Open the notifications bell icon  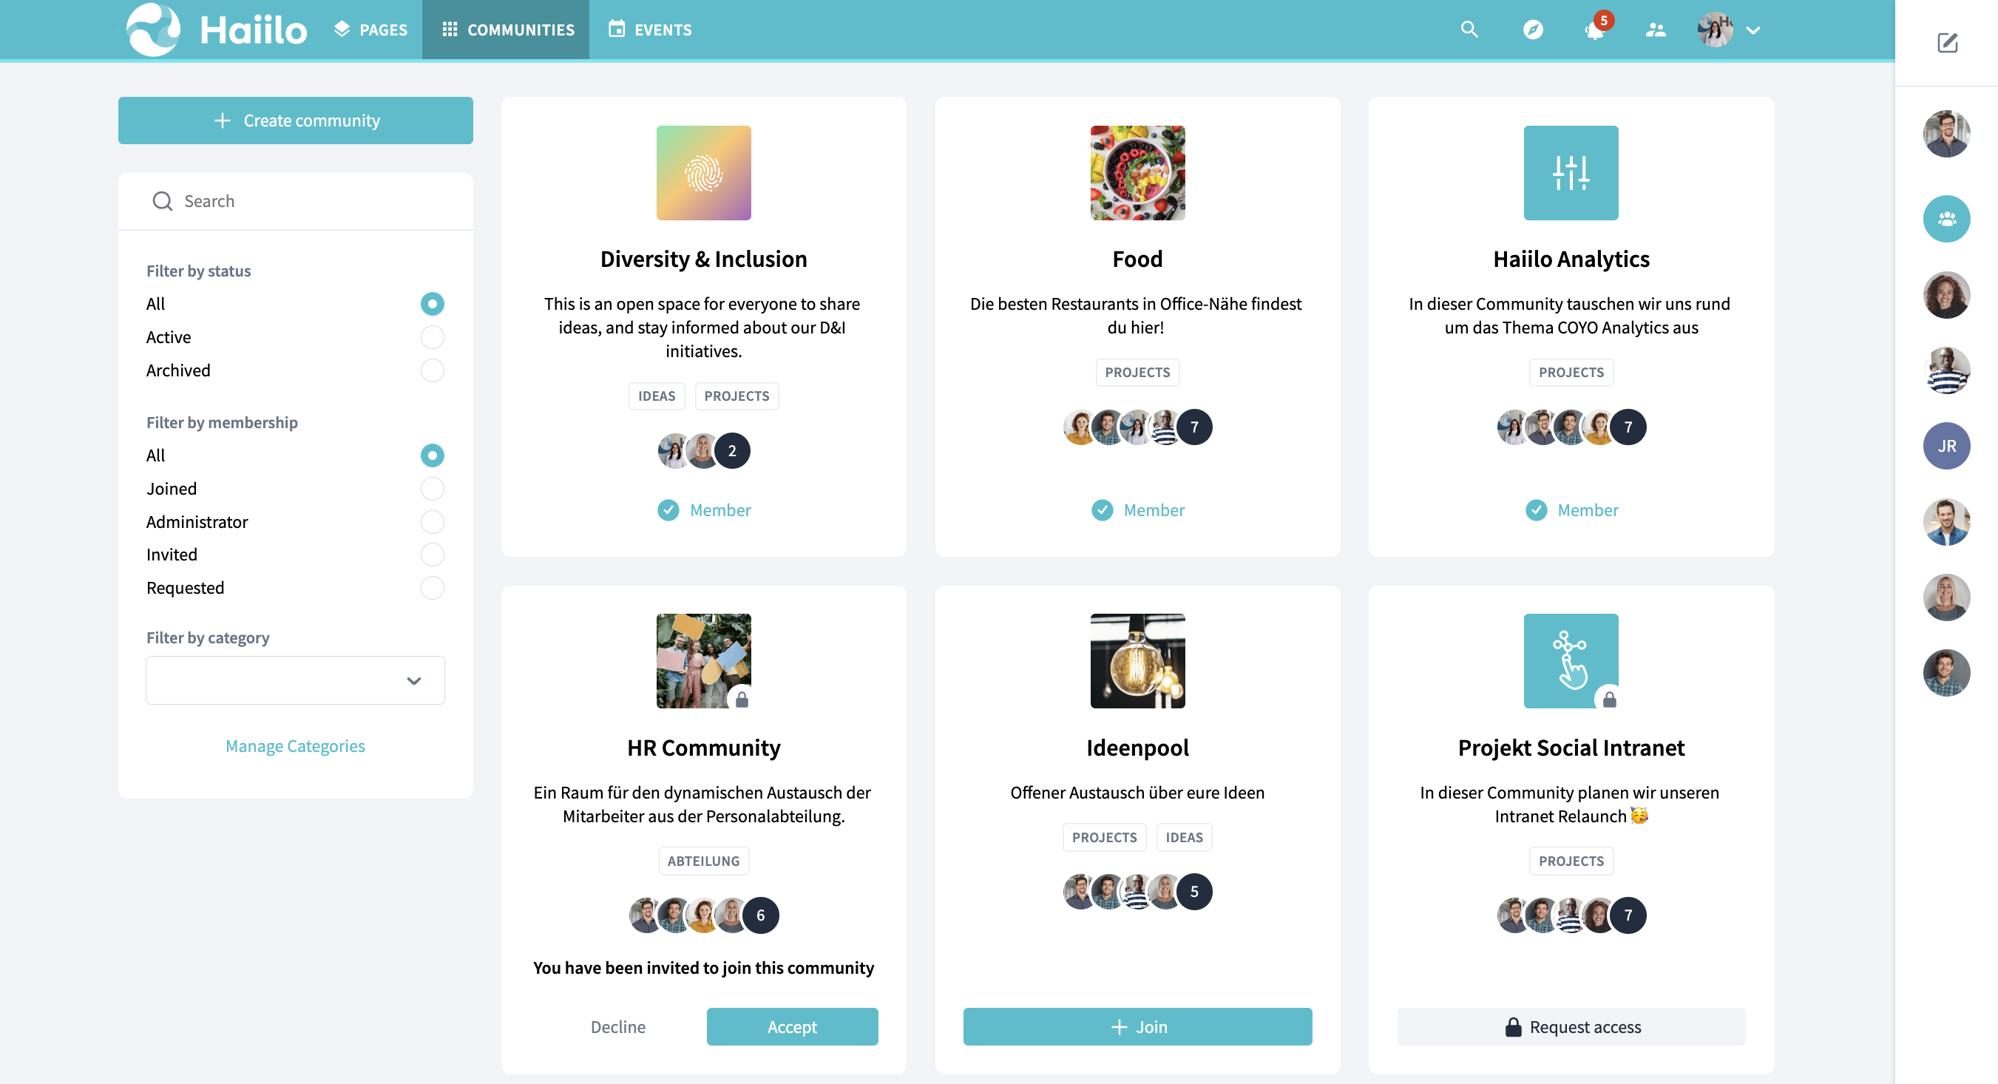click(x=1595, y=30)
